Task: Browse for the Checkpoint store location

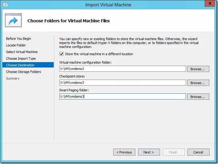Action: pyautogui.click(x=198, y=83)
